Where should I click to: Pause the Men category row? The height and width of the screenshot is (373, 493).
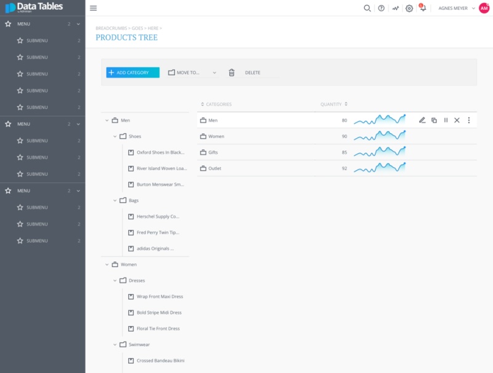point(446,120)
